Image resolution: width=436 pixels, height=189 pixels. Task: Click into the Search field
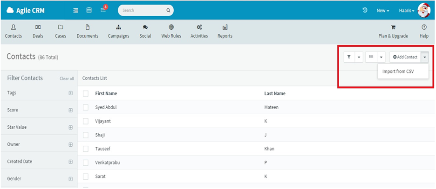coord(146,10)
